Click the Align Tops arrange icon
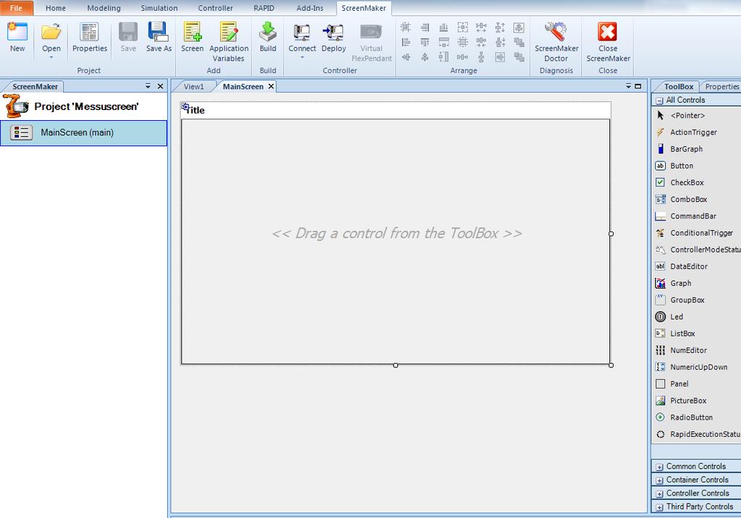This screenshot has width=741, height=518. (425, 43)
